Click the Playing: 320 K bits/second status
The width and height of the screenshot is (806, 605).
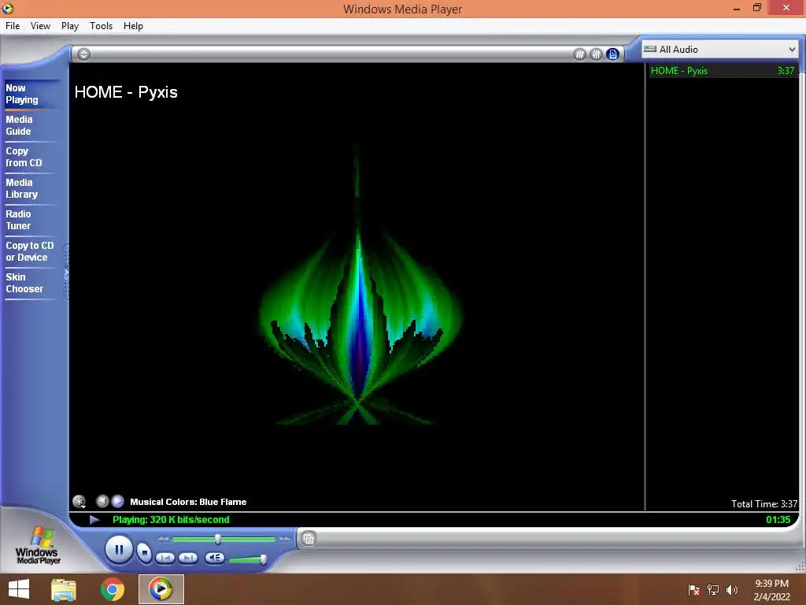(171, 520)
